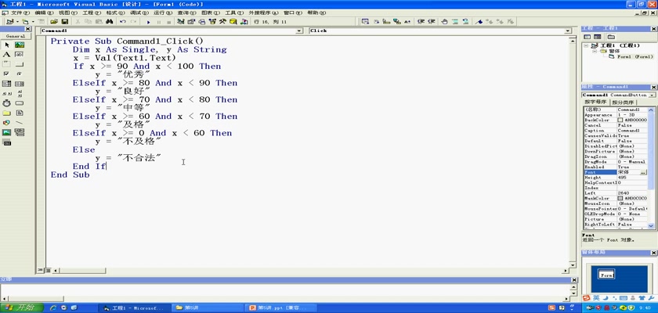Select the Label tool in toolbox
Image resolution: width=658 pixels, height=313 pixels.
coord(7,55)
